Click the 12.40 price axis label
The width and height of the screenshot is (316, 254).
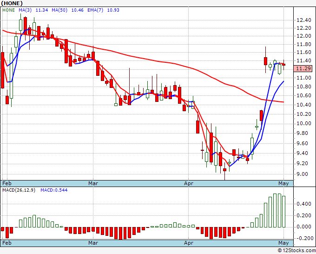point(304,20)
